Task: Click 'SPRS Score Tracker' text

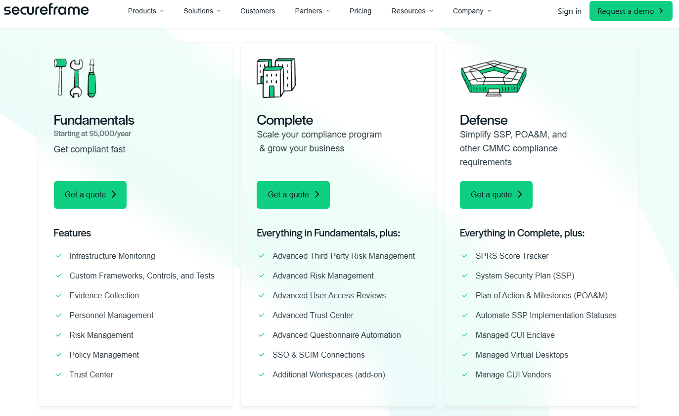Action: 512,256
